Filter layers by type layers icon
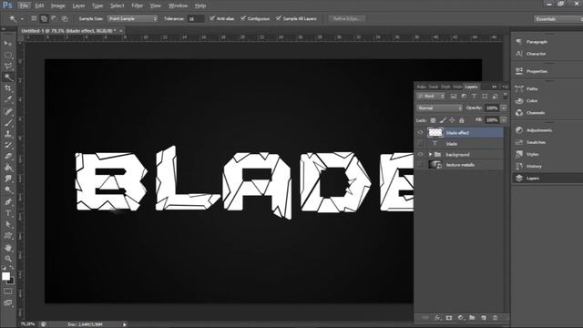The height and width of the screenshot is (328, 583). click(x=474, y=97)
